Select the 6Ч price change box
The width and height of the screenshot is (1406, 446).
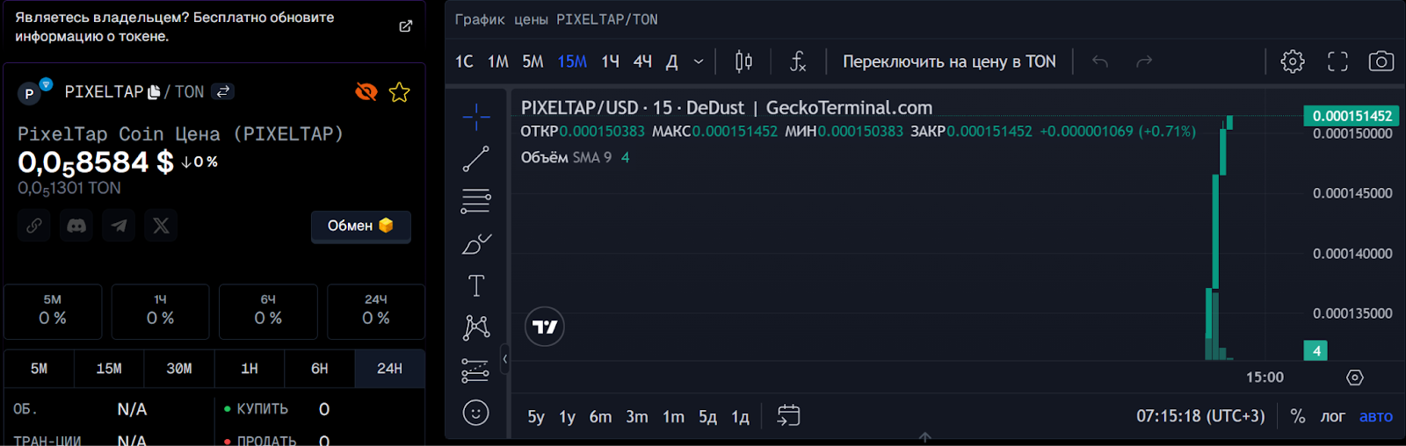(x=268, y=311)
